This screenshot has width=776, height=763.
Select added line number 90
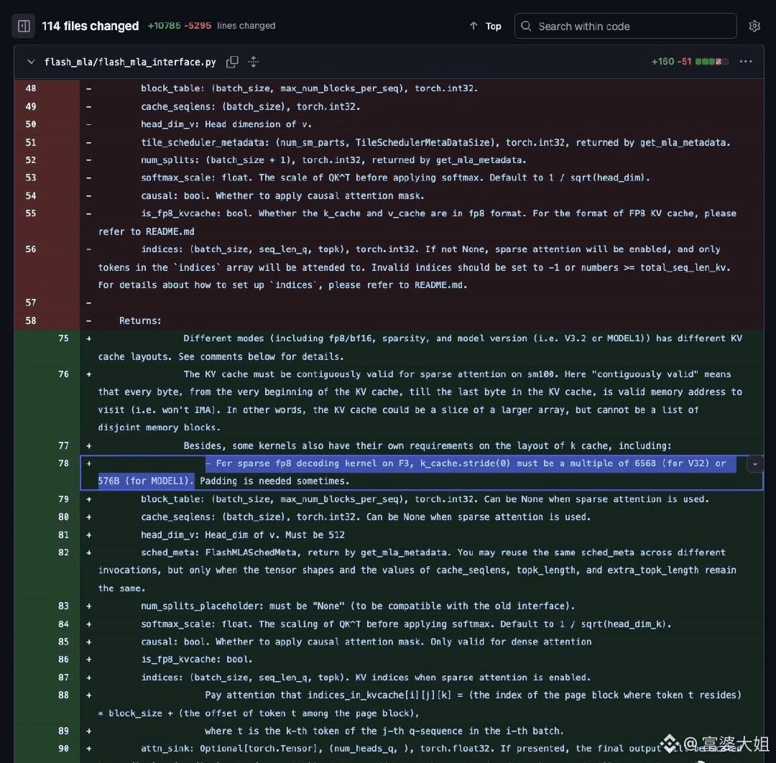(63, 749)
